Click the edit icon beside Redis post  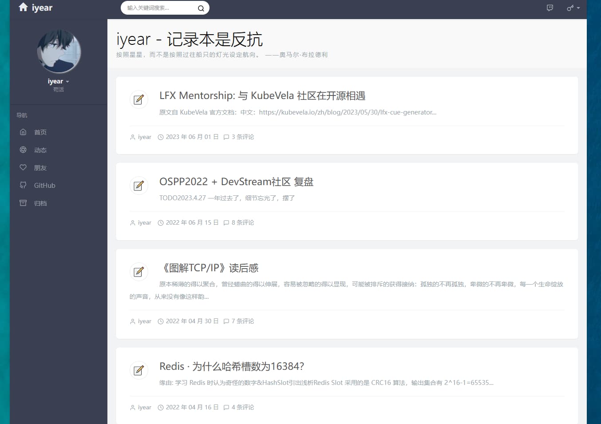click(138, 370)
